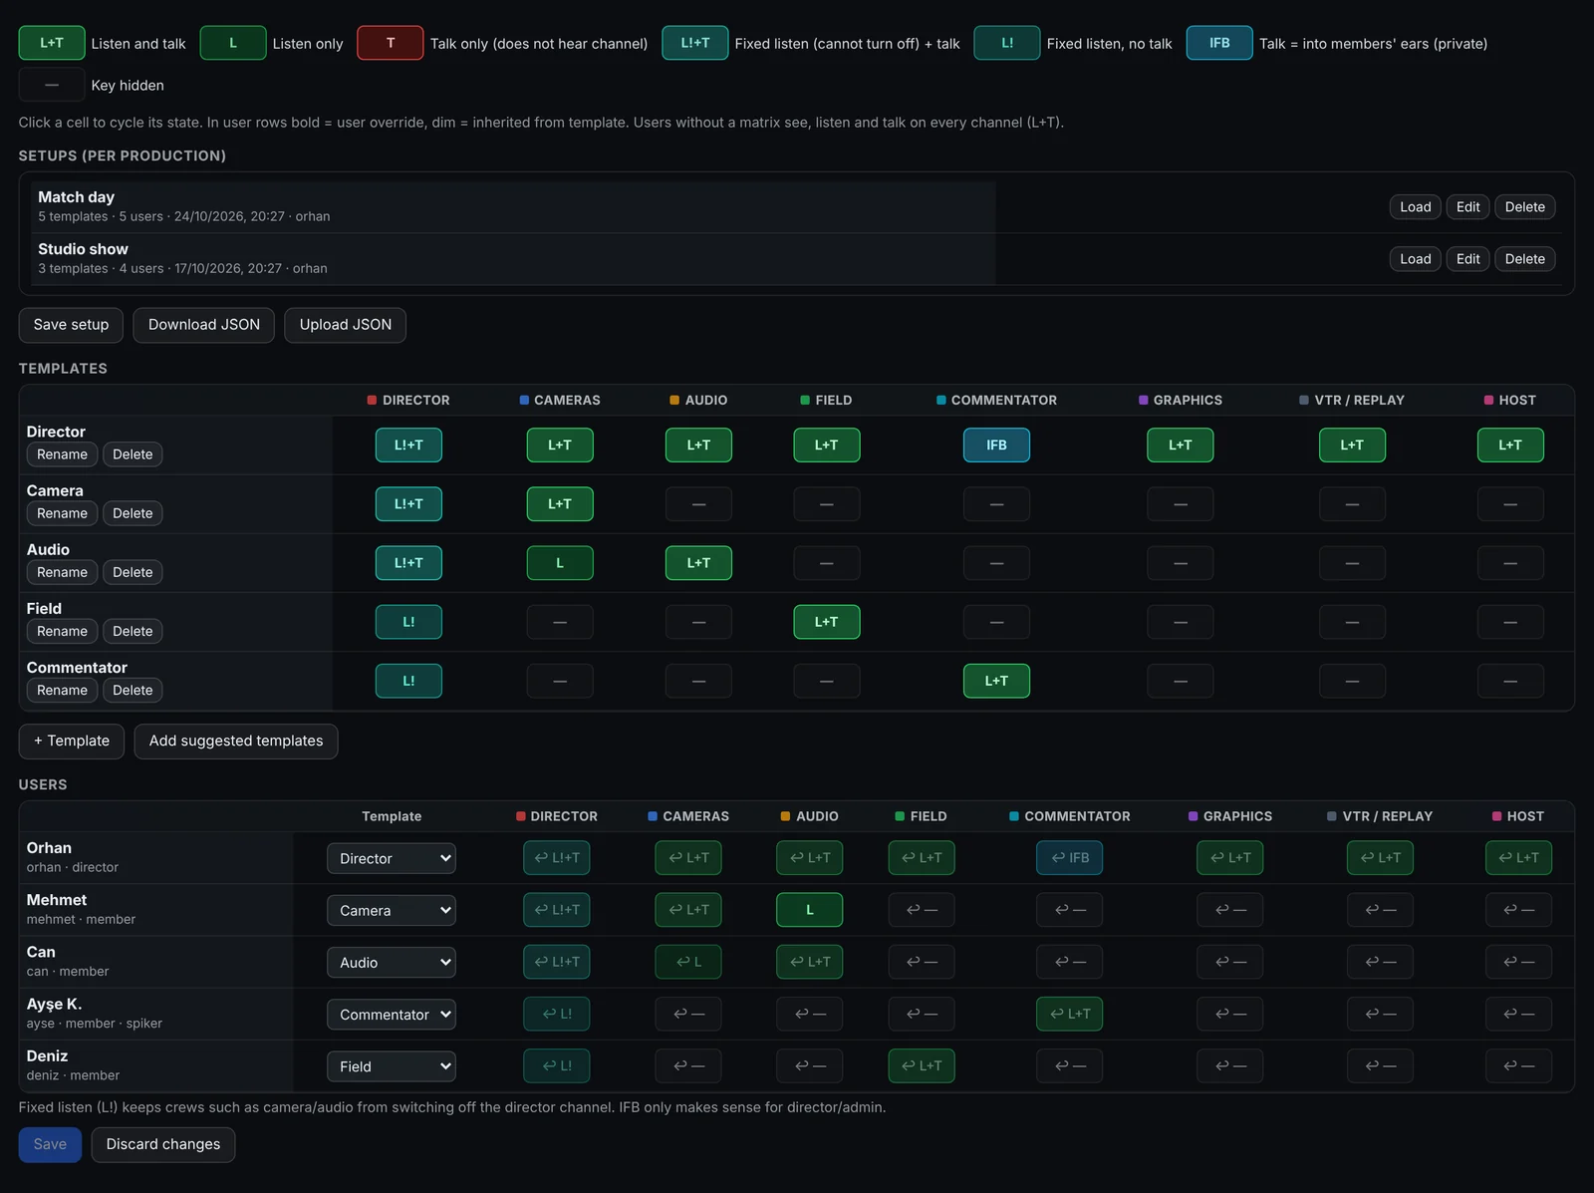Viewport: 1594px width, 1193px height.
Task: Open Ayşe K.'s Commentator template dropdown
Action: [392, 1015]
